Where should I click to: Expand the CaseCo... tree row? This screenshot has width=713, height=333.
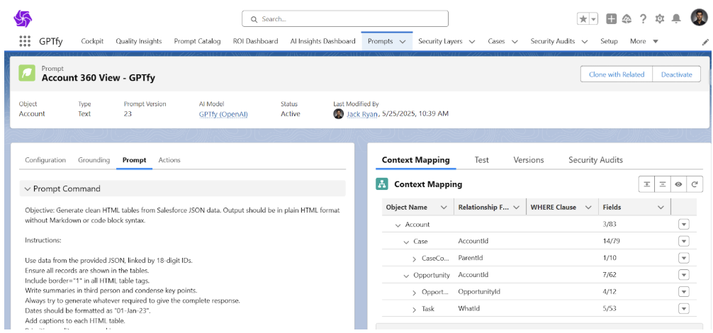pos(414,259)
